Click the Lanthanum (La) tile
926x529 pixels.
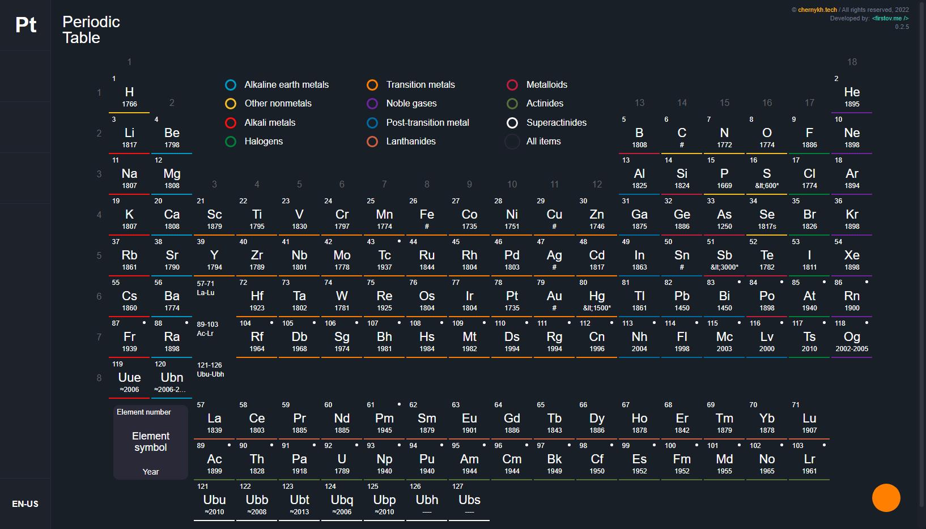(x=214, y=419)
